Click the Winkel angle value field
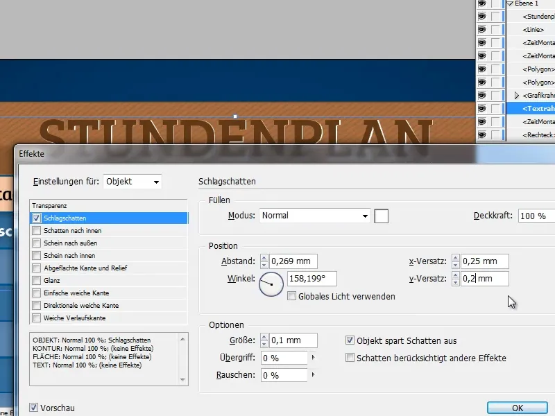Viewport: 555px width, 416px height. 311,279
